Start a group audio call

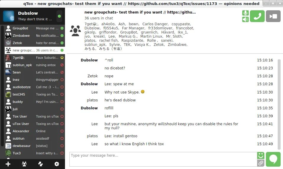(257, 16)
